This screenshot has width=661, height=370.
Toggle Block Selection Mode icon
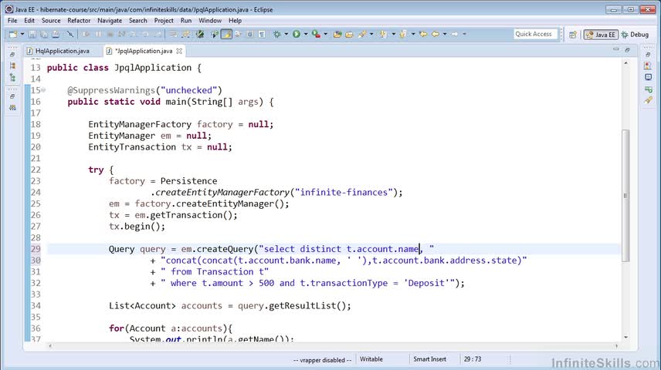[x=250, y=34]
